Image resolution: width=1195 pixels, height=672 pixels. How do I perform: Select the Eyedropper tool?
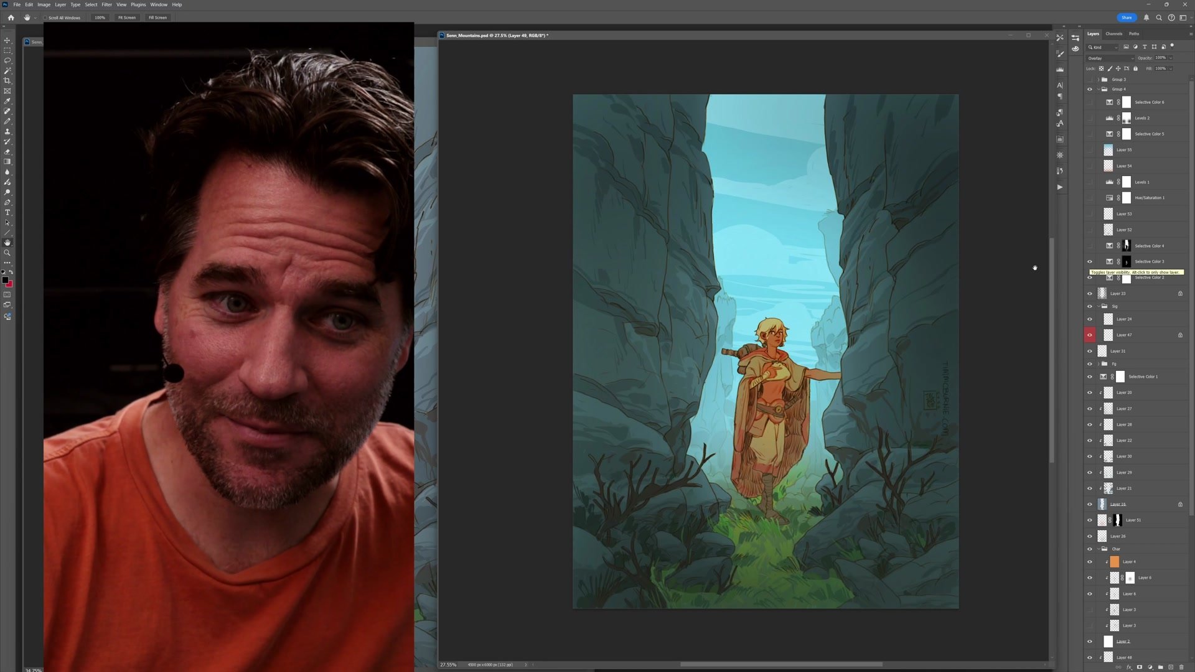coord(7,101)
